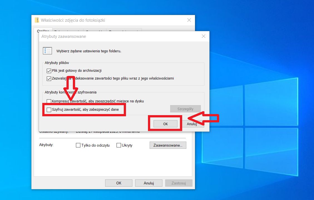Uncheck "Plik jest gotowy do archiwizacji"
The image size is (314, 200).
tap(49, 71)
